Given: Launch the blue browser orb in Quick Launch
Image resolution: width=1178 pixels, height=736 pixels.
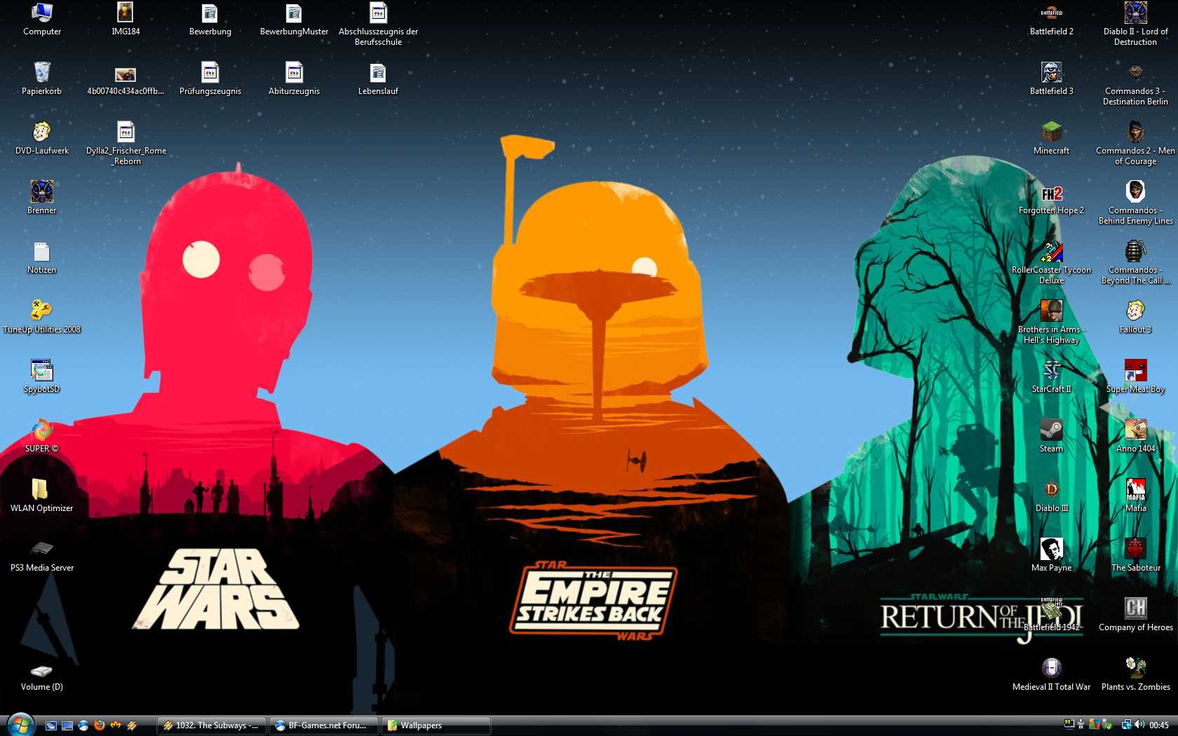Looking at the screenshot, I should pos(83,725).
